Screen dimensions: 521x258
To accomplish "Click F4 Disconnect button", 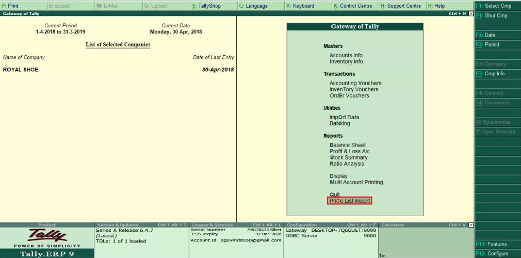I will tap(498, 102).
